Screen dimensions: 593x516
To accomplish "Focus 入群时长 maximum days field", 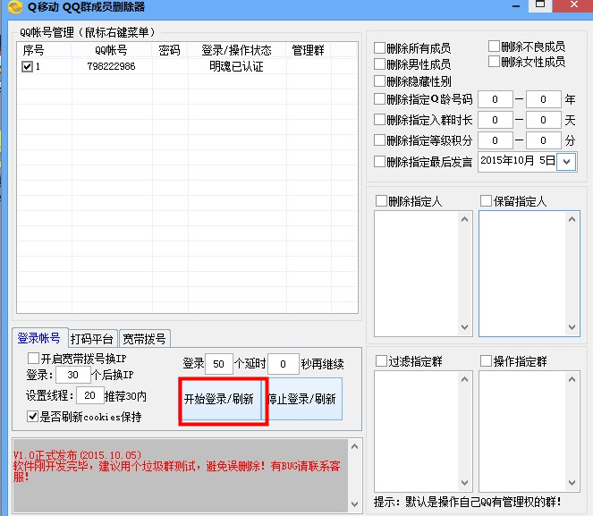I will click(x=543, y=120).
